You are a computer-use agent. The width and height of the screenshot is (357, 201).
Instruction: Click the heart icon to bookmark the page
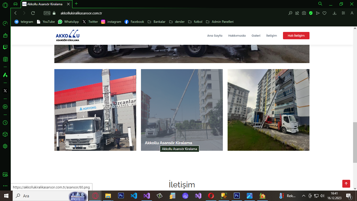click(324, 13)
